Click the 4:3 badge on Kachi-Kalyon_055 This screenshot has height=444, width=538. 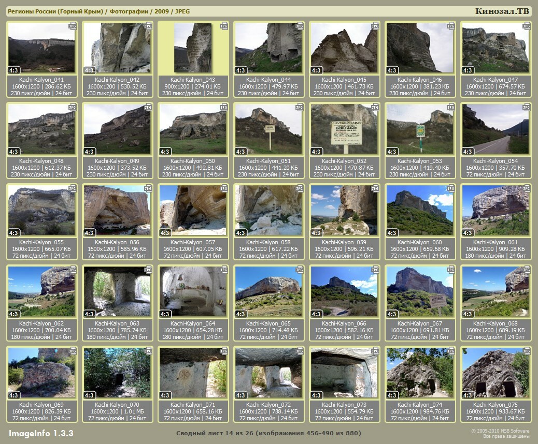14,233
